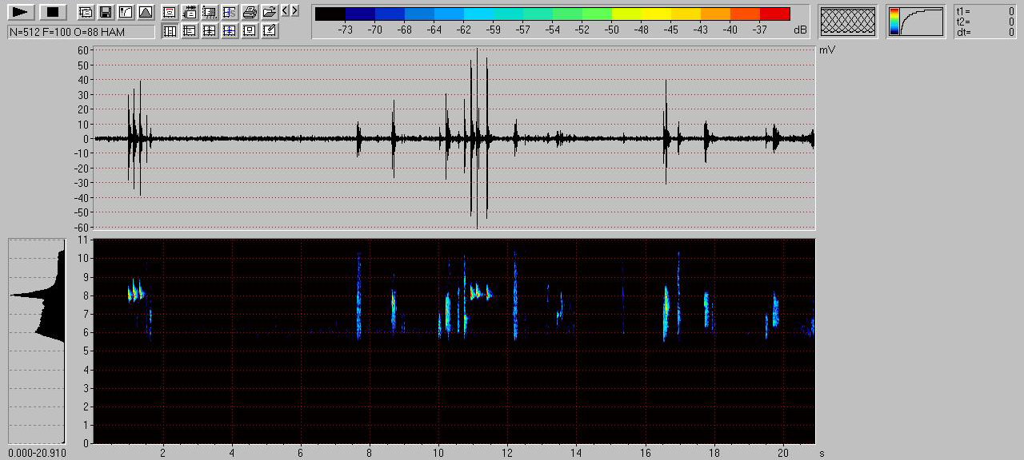
Task: Click the N=512 F=100 spectrogram parameters field
Action: 81,32
